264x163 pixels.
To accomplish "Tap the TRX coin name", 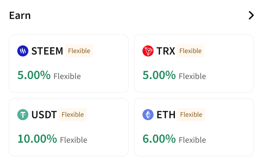I will [166, 51].
